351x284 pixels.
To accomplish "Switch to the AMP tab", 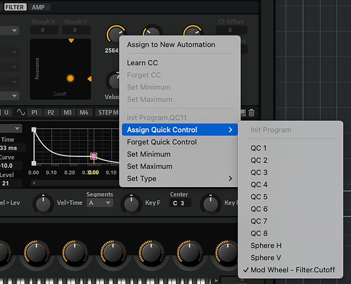I will 39,7.
